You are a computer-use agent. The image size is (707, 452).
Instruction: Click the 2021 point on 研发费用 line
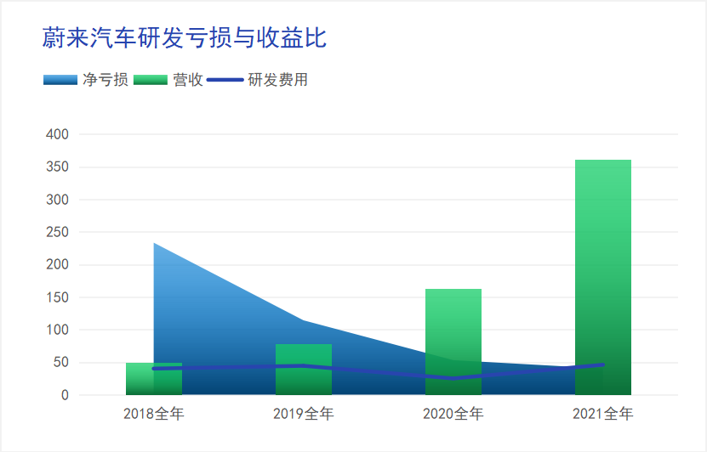coord(603,364)
